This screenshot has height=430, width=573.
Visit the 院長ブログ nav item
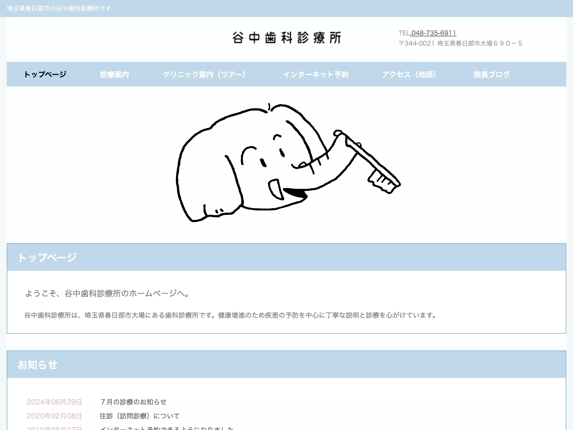pos(492,74)
